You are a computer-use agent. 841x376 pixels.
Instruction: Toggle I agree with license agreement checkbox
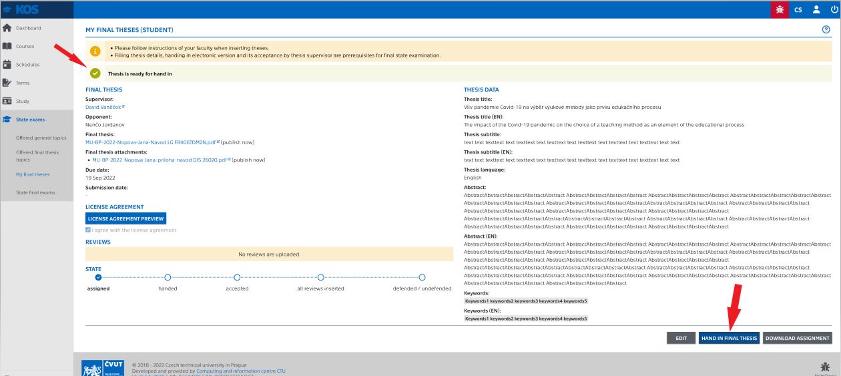pos(88,230)
